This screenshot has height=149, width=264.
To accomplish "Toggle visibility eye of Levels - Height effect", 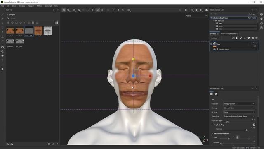I will coord(214,50).
